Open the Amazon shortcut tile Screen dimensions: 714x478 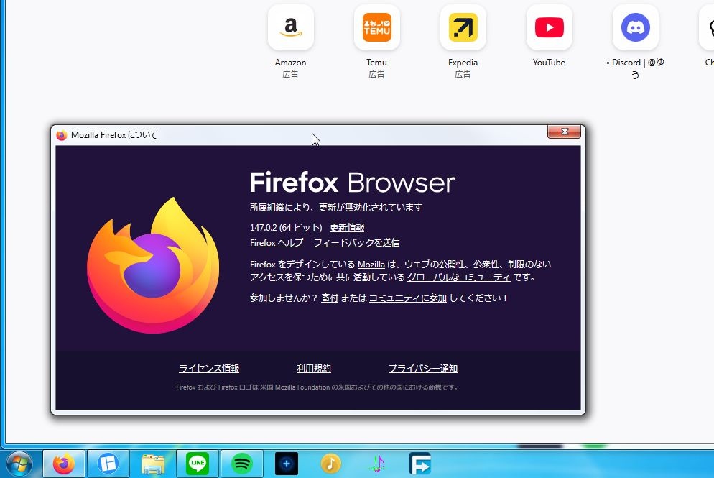(x=290, y=28)
